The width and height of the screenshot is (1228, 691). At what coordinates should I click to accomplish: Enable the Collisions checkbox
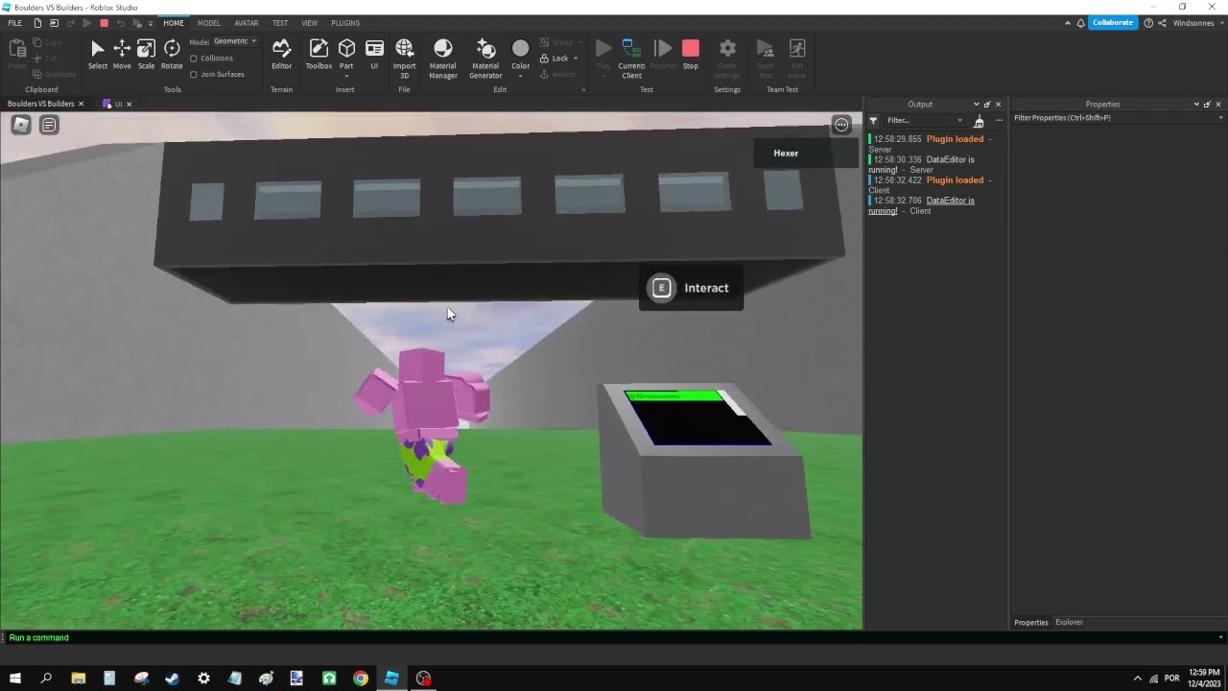click(194, 59)
